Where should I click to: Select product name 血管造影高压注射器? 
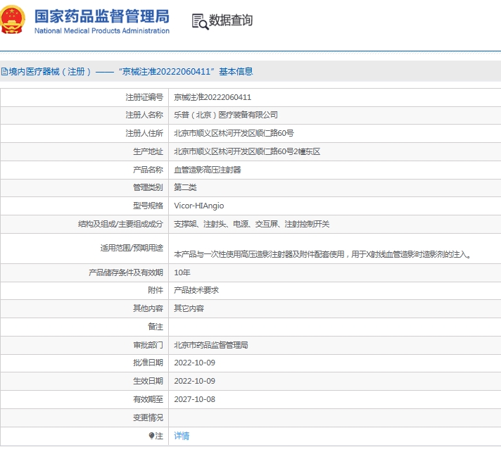click(208, 170)
